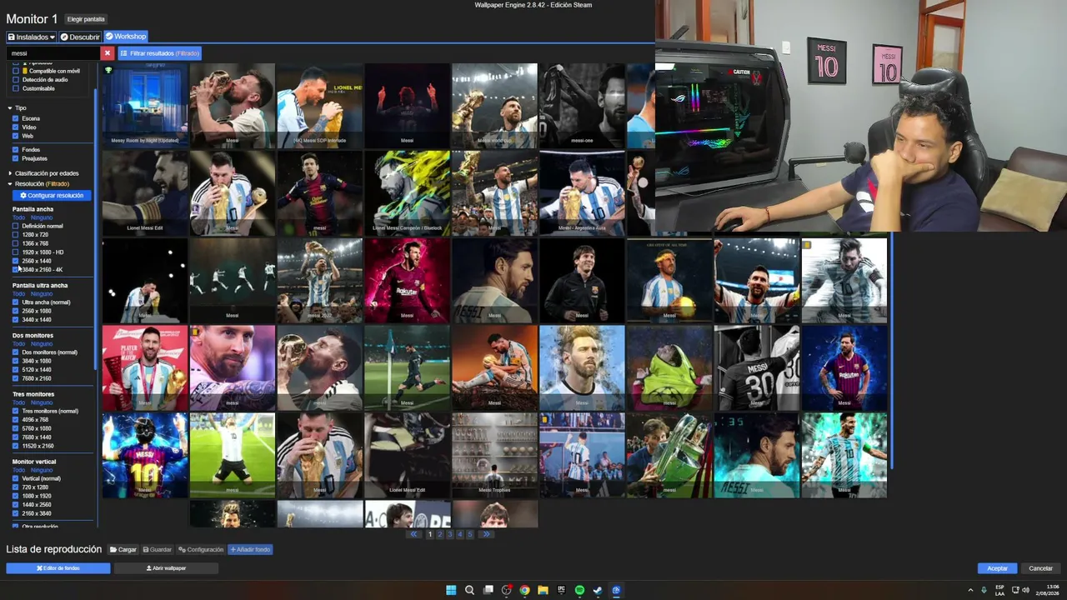Click the messi search field
Screen dimensions: 1067x600
click(x=53, y=53)
